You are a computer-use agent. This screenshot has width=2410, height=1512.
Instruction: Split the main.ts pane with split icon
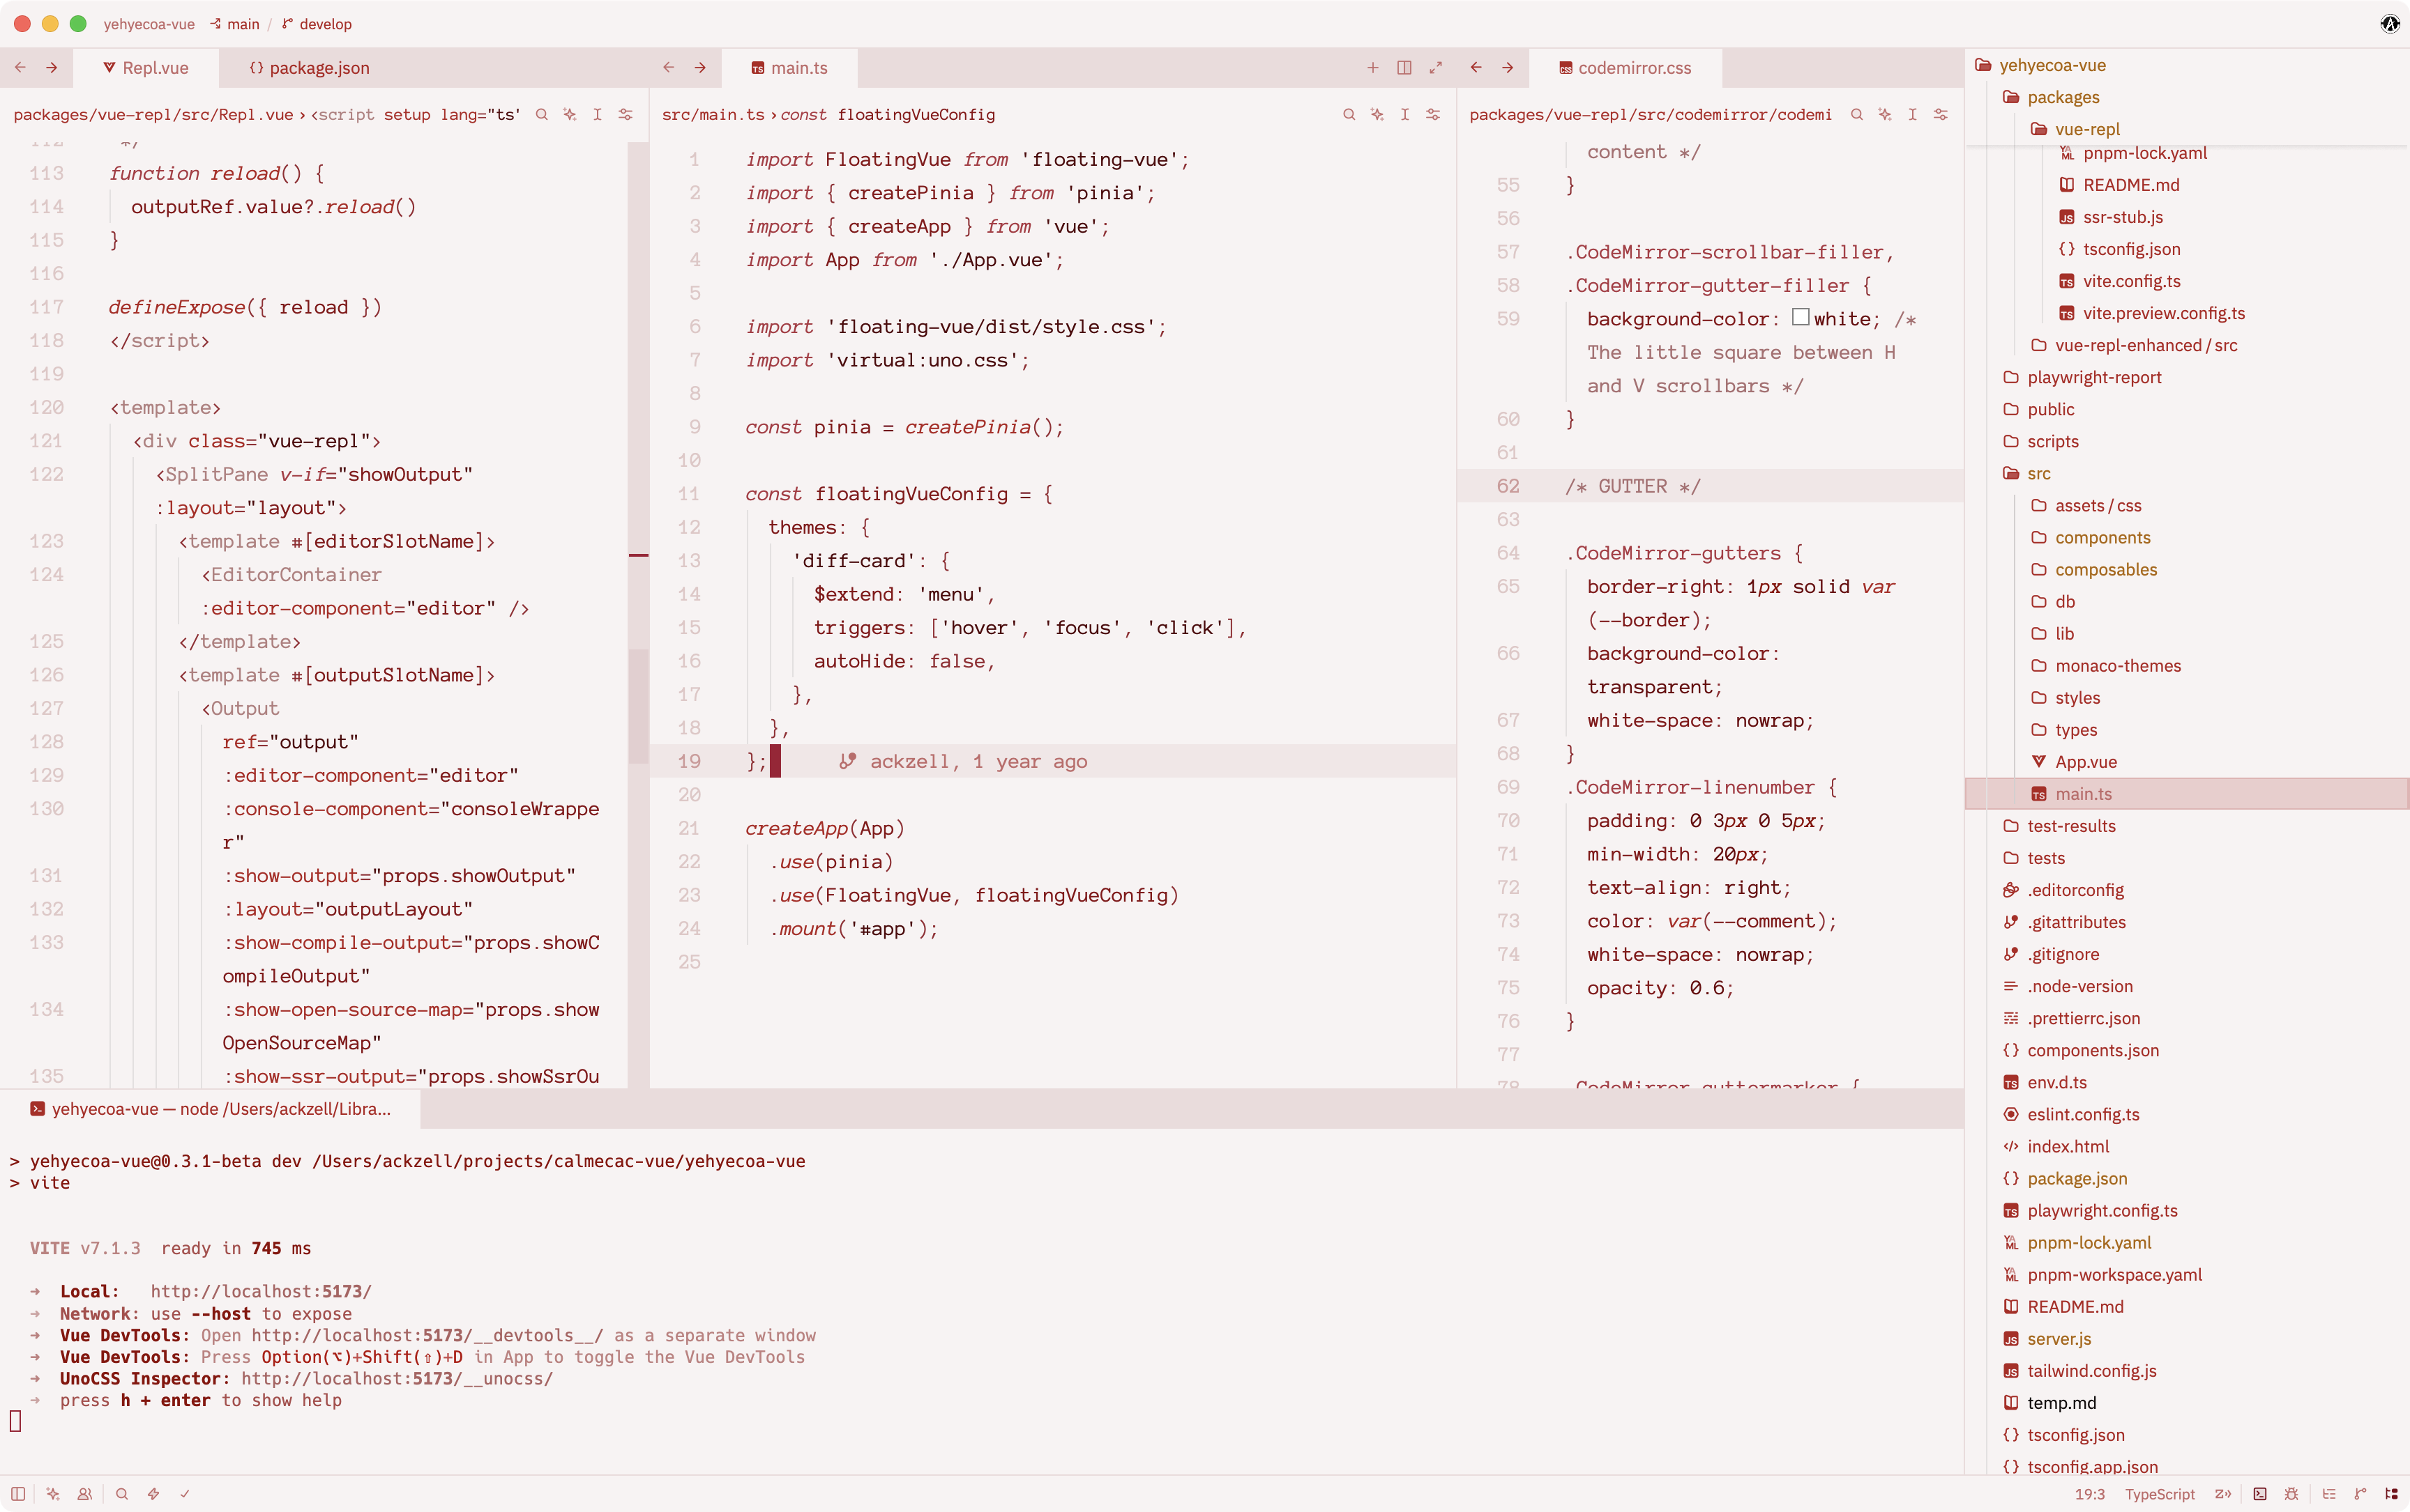coord(1404,68)
